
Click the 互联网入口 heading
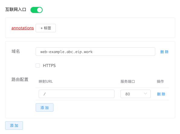(16, 9)
